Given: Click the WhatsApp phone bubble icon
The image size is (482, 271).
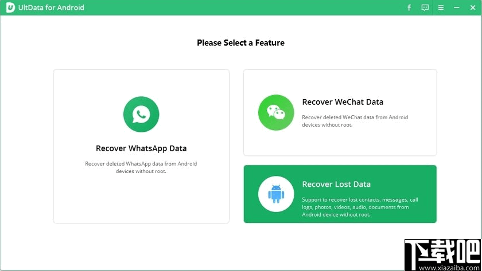Looking at the screenshot, I should (x=141, y=114).
